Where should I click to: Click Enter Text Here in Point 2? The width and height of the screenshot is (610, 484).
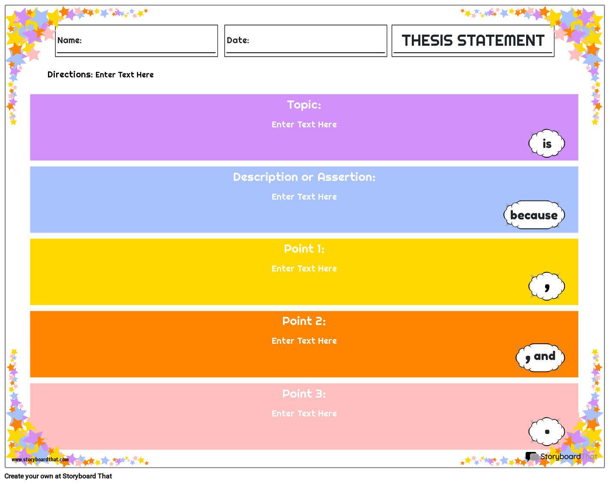304,341
